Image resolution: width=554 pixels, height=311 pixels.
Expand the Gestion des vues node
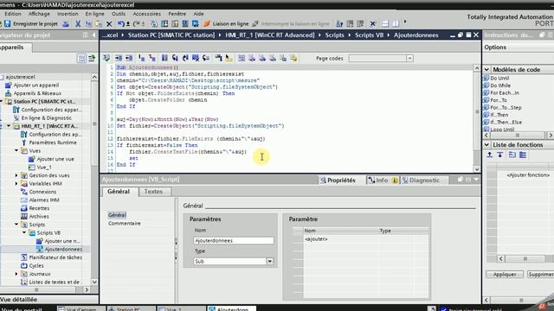[x=16, y=175]
